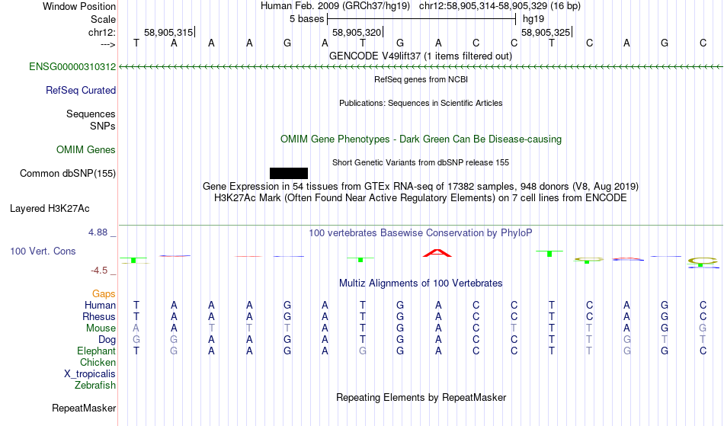Click the Window Position label
The height and width of the screenshot is (426, 724).
tap(79, 6)
